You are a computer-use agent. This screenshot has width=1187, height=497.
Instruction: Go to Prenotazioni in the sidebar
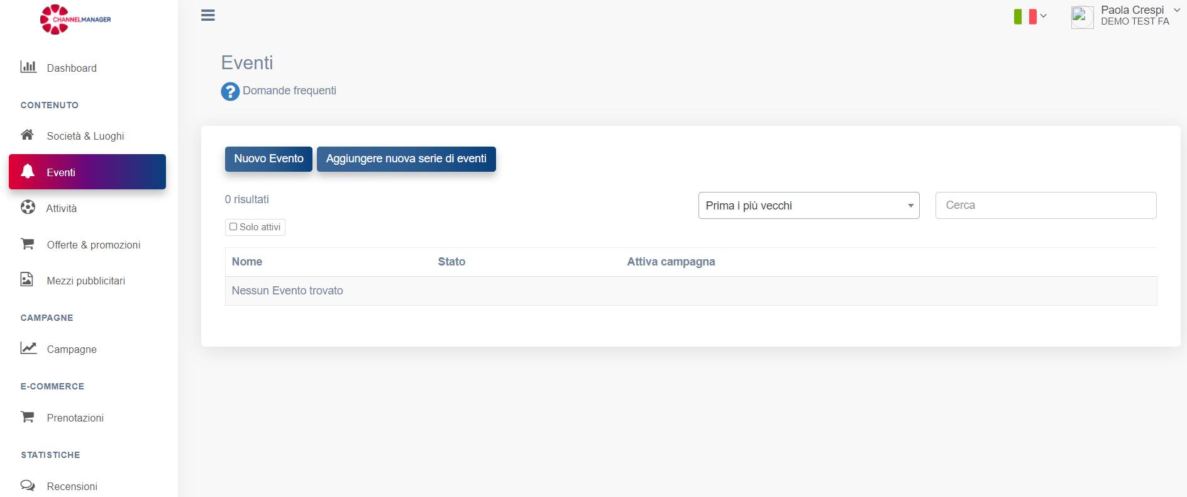click(75, 418)
